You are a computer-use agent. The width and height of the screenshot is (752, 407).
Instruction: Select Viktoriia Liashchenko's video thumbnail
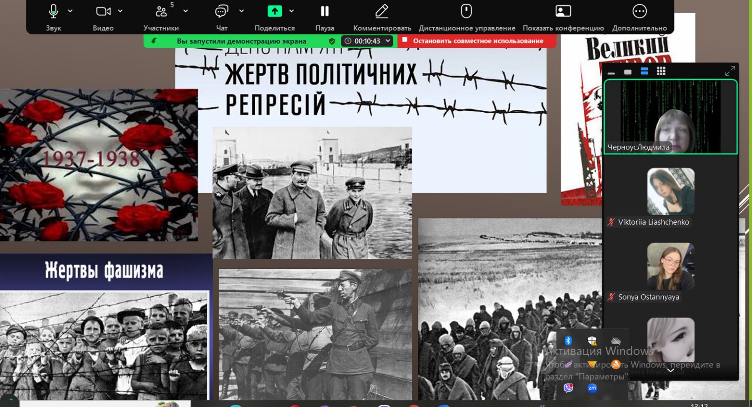pos(670,192)
